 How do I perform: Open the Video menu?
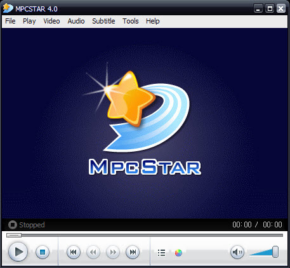pos(51,21)
